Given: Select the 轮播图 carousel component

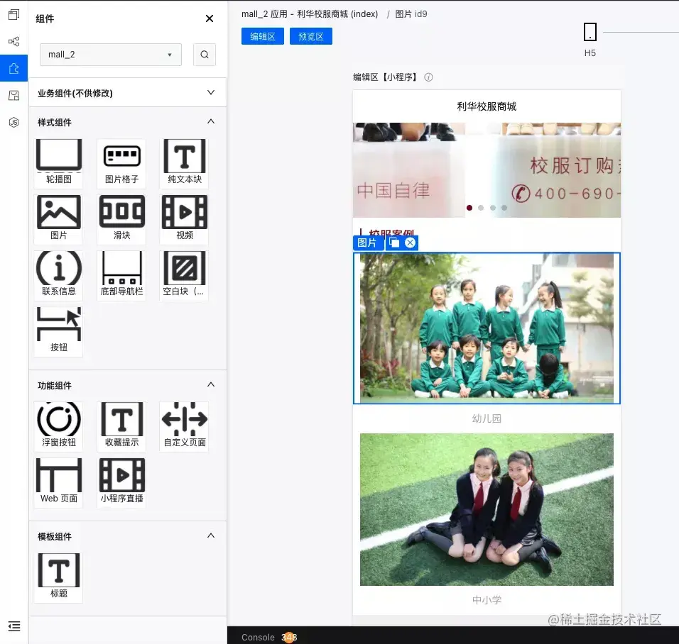Looking at the screenshot, I should coord(58,163).
